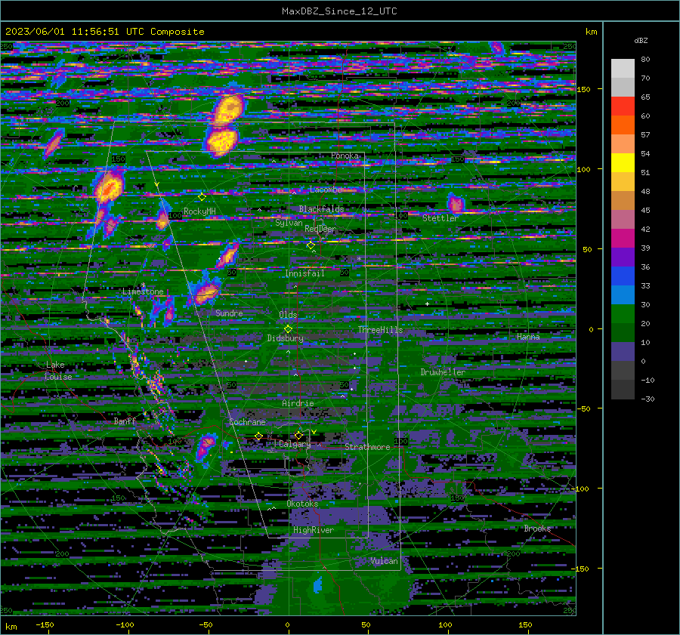Viewport: 680px width, 635px height.
Task: Click the RedDeer city label
Action: tap(320, 229)
